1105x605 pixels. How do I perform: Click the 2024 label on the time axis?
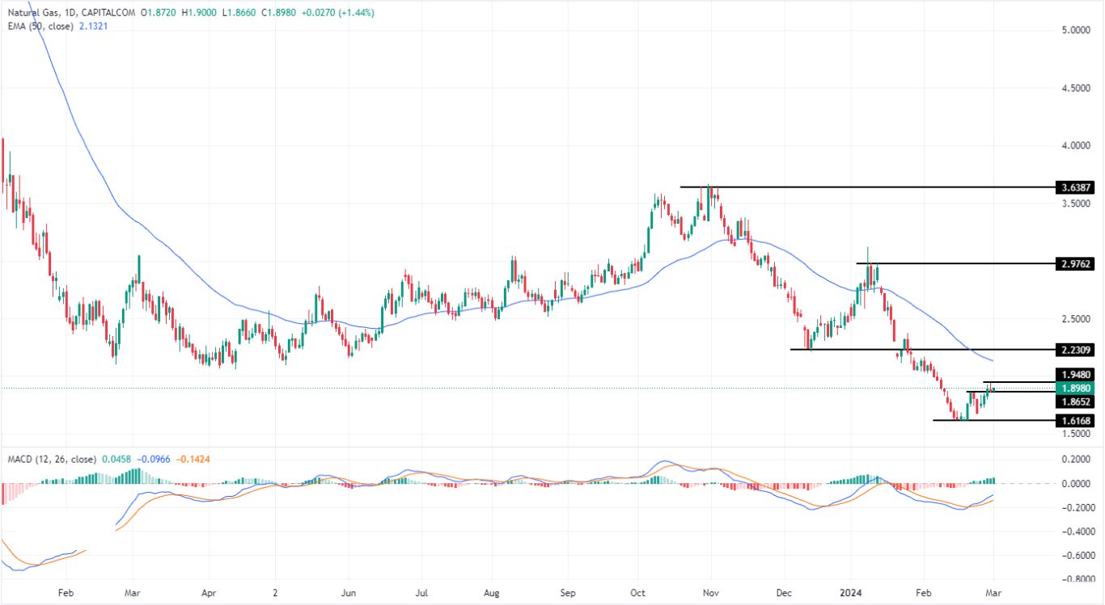pos(853,592)
